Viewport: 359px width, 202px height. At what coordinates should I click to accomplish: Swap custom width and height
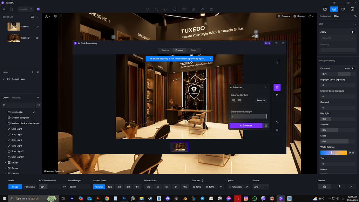tap(221, 187)
